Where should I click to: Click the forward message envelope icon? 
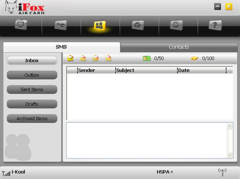coord(83,58)
